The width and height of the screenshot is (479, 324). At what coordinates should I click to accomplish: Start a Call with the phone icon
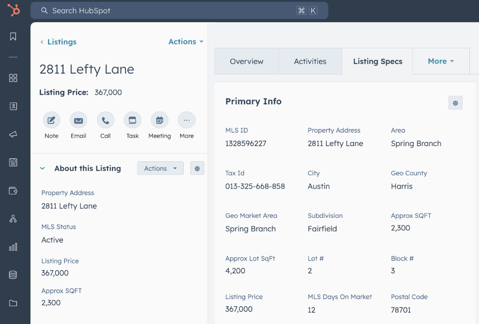[105, 120]
